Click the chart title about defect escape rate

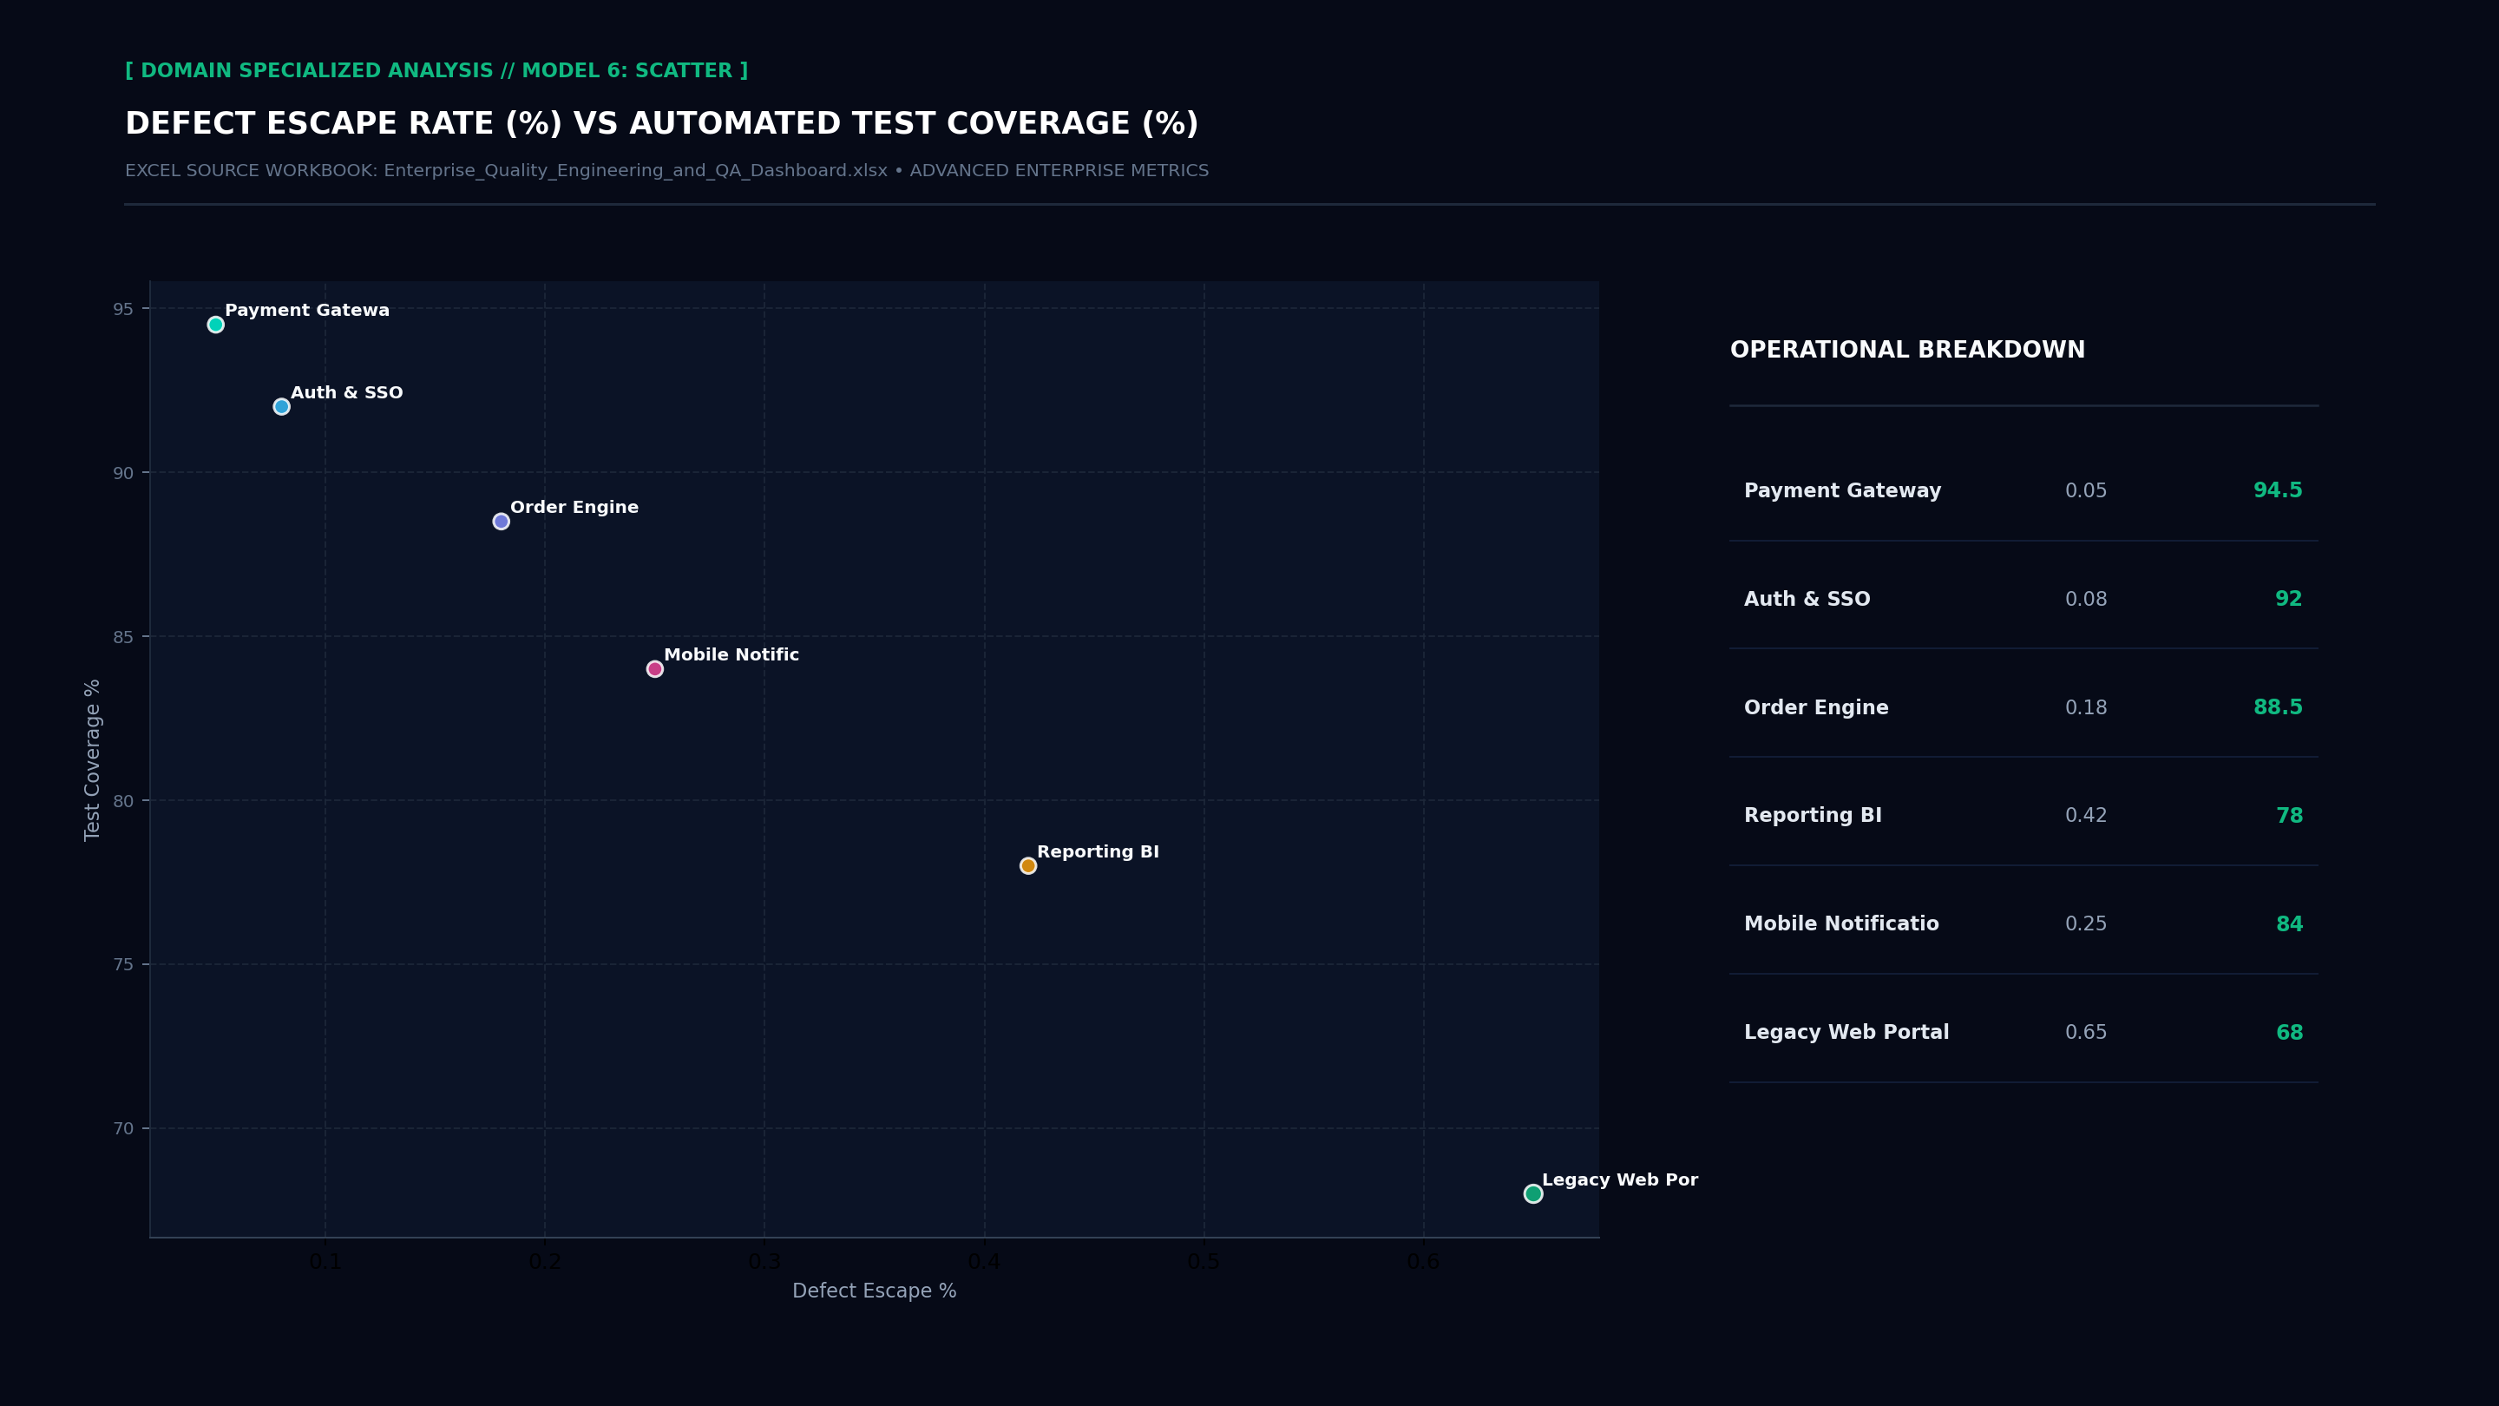pos(661,124)
